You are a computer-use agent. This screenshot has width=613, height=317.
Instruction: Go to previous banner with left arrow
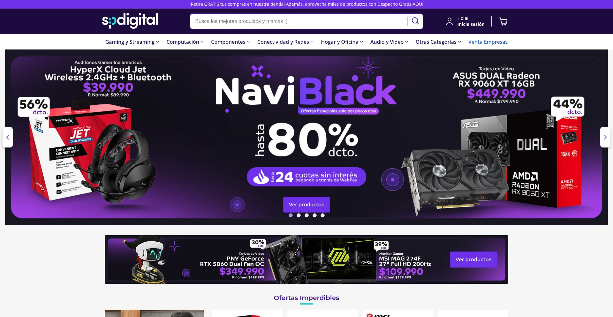tap(8, 137)
